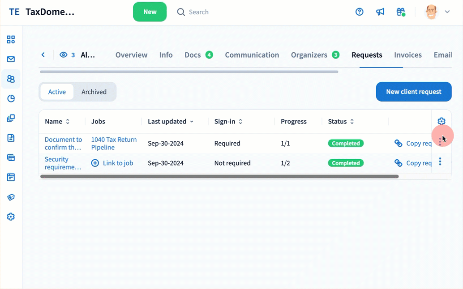
Task: Open the sidebar settings gear icon
Action: (11, 217)
